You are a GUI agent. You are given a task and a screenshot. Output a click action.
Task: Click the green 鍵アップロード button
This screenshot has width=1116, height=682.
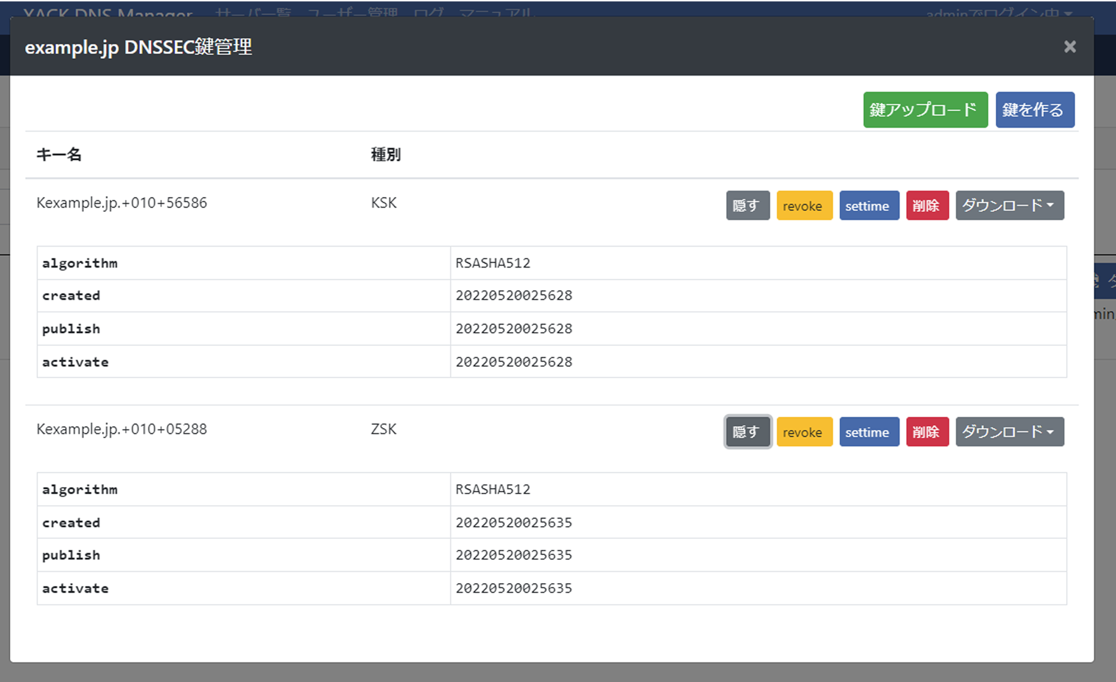925,110
